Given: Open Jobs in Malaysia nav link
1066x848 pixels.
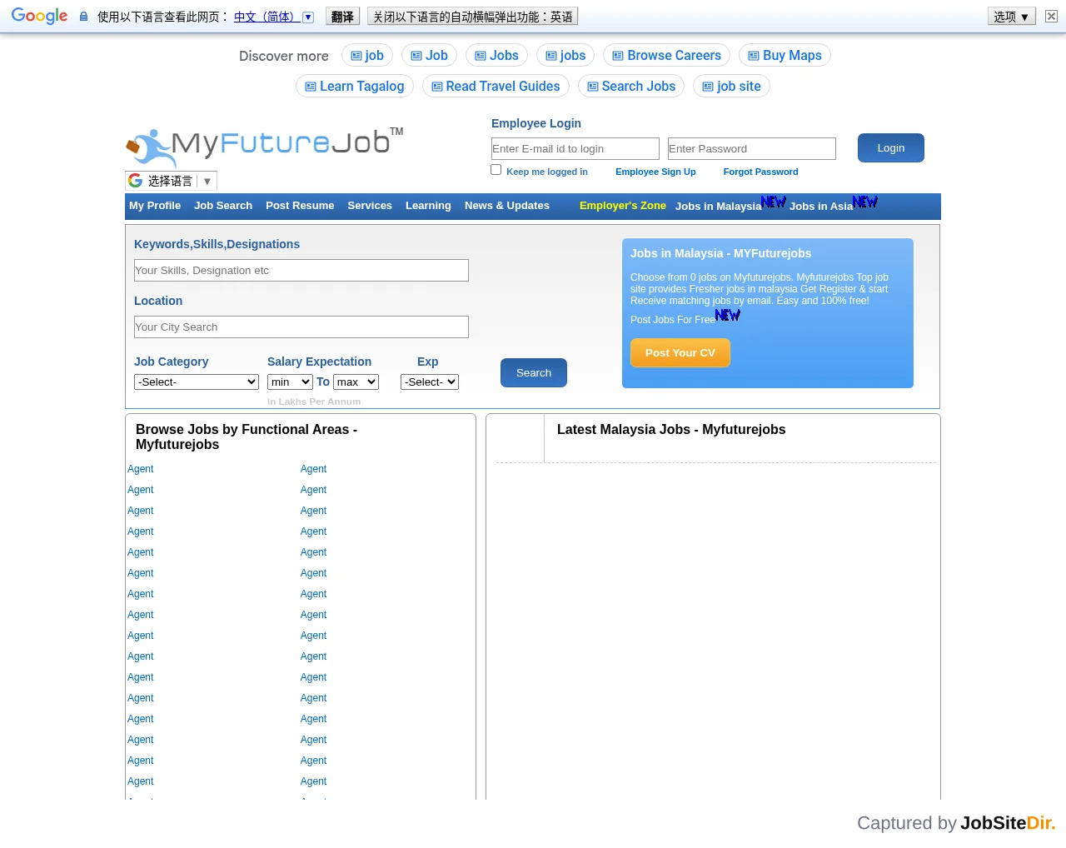Looking at the screenshot, I should click(719, 207).
